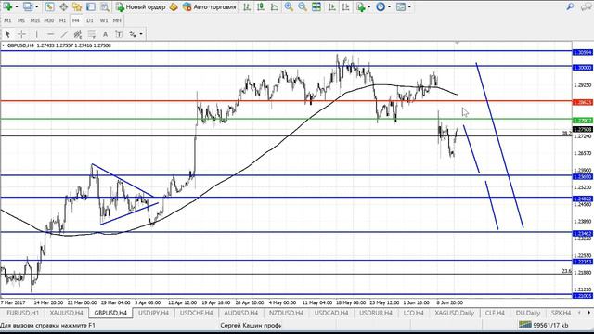Switch to the USDCHF,H4 chart tab
The height and width of the screenshot is (334, 594).
coord(196,313)
